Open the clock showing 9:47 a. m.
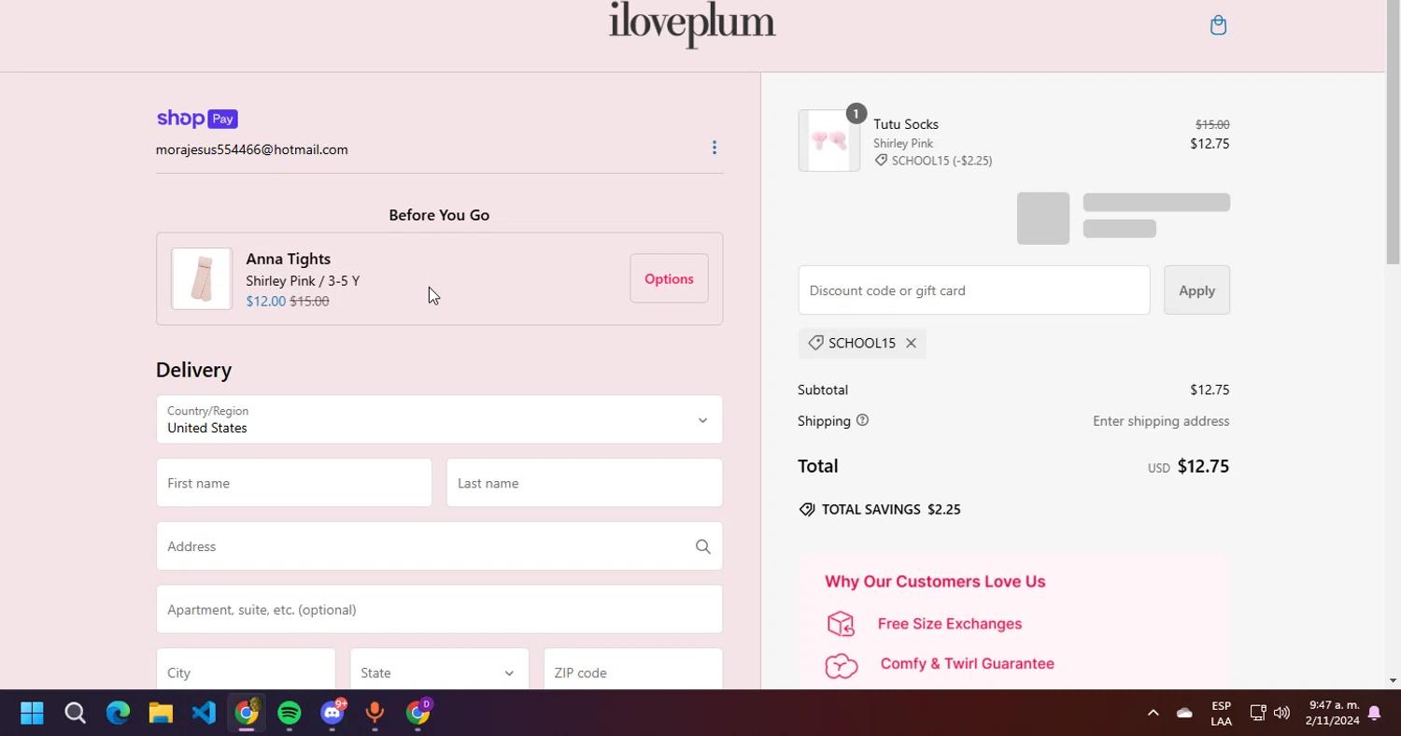The width and height of the screenshot is (1401, 736). pos(1334,713)
